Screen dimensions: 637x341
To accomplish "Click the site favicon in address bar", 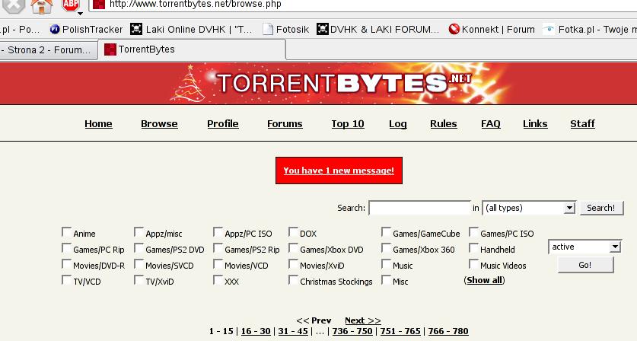I will [99, 5].
